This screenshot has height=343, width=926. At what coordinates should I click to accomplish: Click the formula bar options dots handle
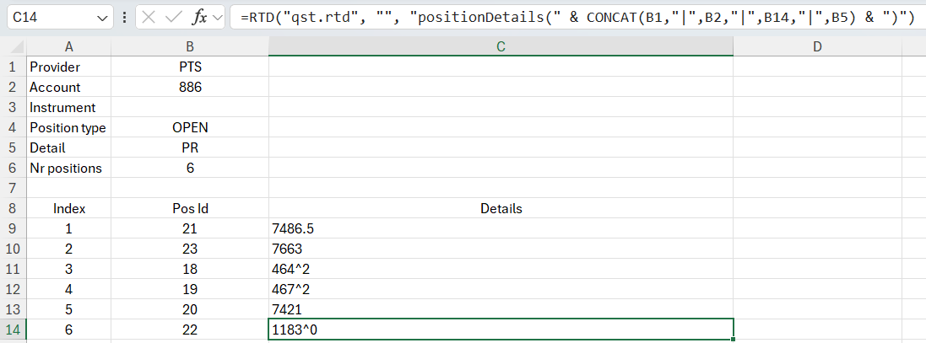124,18
